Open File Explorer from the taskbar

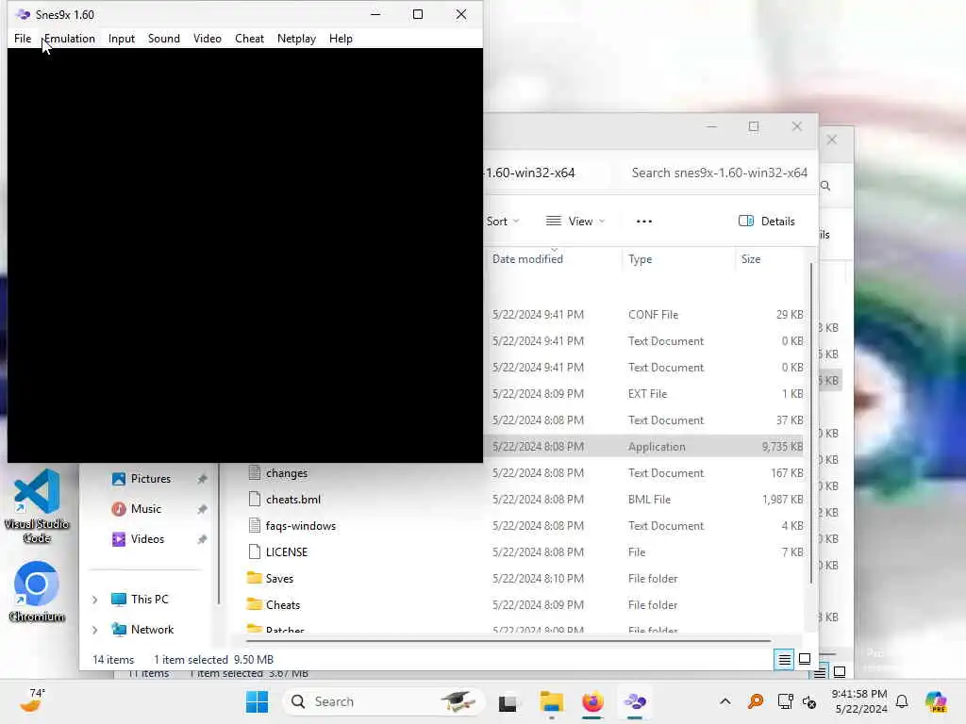[x=551, y=701]
